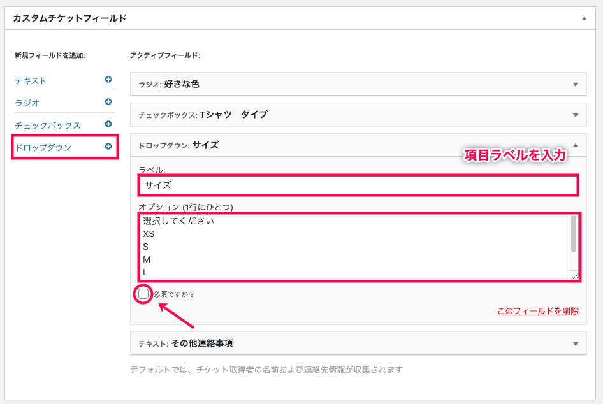Add a new ドロップダウン field
Image resolution: width=603 pixels, height=404 pixels.
[x=43, y=148]
